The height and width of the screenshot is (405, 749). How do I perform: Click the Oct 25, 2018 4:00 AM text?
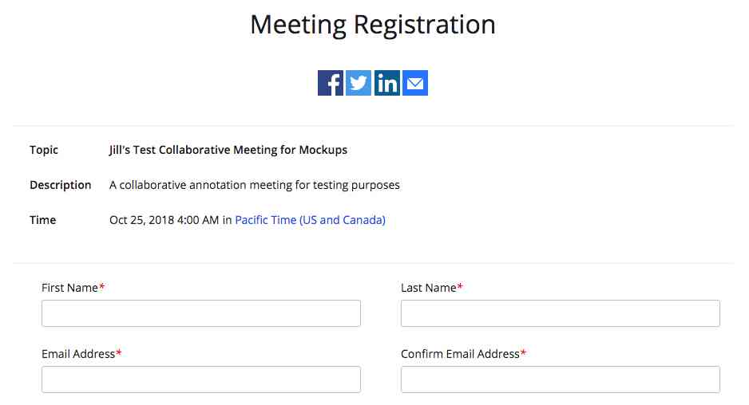pos(164,220)
